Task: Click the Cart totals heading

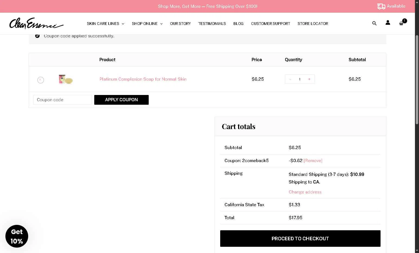Action: point(239,126)
